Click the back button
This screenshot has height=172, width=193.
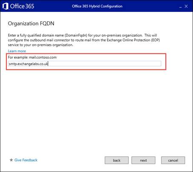click(x=116, y=161)
